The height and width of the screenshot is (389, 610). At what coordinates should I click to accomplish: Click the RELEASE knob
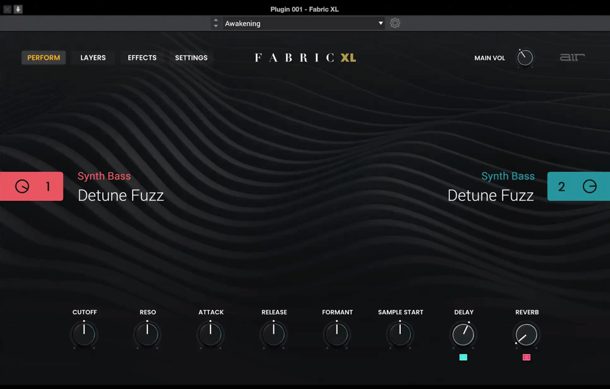point(274,334)
